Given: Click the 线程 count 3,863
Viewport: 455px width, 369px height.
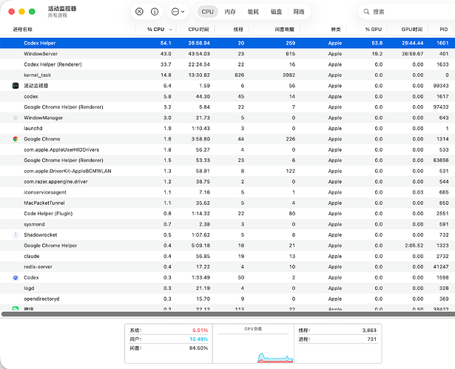Looking at the screenshot, I should [369, 331].
